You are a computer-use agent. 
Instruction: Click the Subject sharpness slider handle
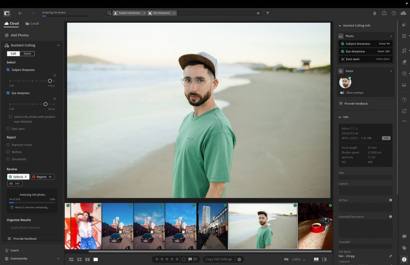click(x=50, y=81)
